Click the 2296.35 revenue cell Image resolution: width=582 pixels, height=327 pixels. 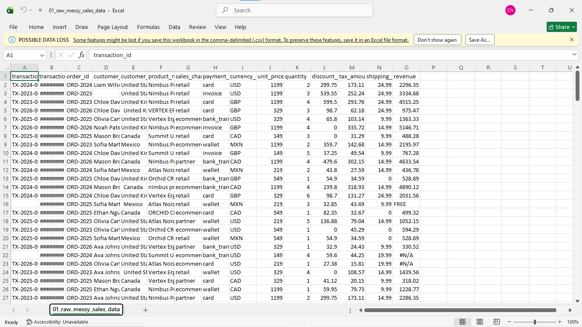(406, 85)
